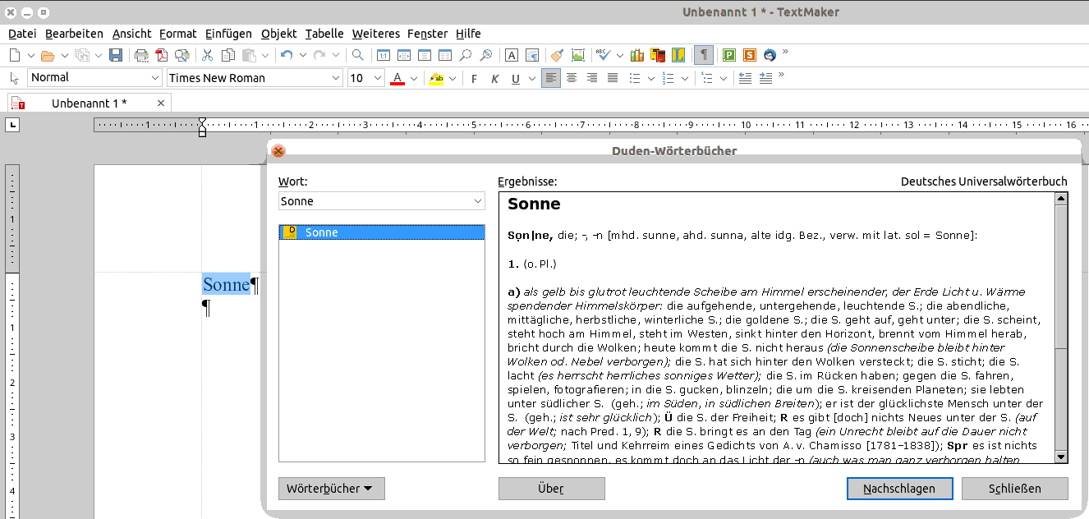Click the Schließen button
The width and height of the screenshot is (1089, 519).
pyautogui.click(x=1015, y=489)
